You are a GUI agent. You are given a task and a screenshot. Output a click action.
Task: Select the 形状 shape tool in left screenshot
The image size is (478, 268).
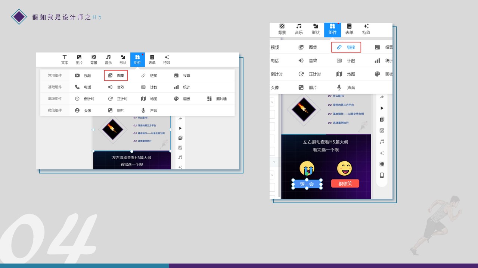click(x=123, y=60)
